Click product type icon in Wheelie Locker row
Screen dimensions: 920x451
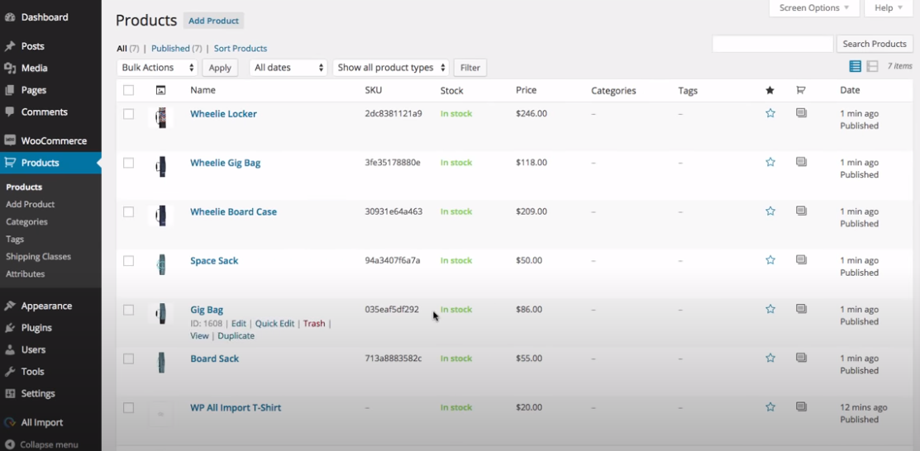[801, 112]
